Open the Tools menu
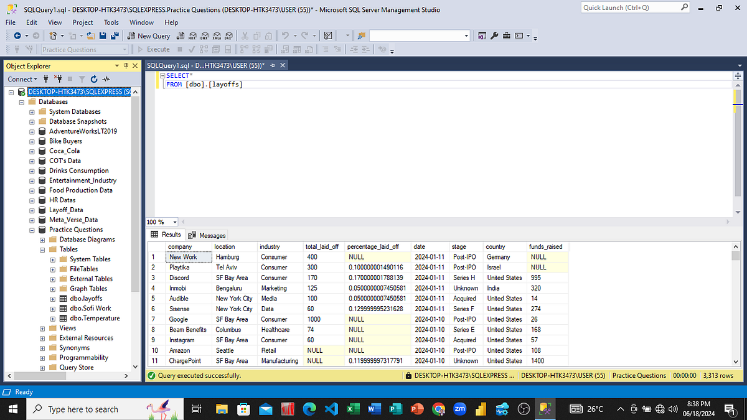747x420 pixels. 111,22
